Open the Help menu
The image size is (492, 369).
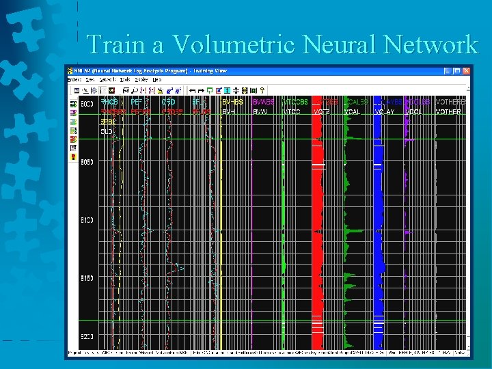pos(157,80)
